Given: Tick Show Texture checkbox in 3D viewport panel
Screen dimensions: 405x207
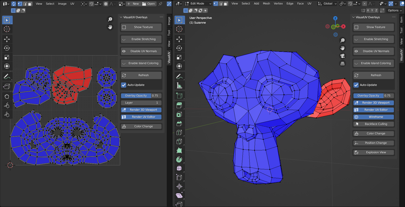Looking at the screenshot, I should pyautogui.click(x=357, y=27).
